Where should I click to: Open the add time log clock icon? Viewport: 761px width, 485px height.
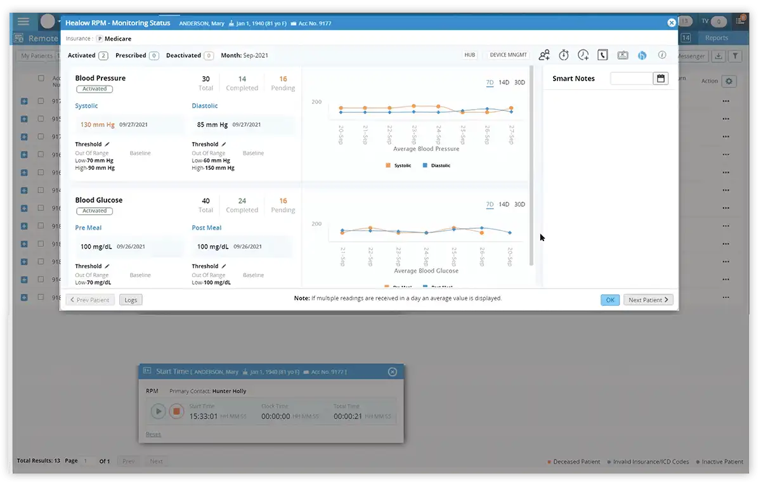583,55
